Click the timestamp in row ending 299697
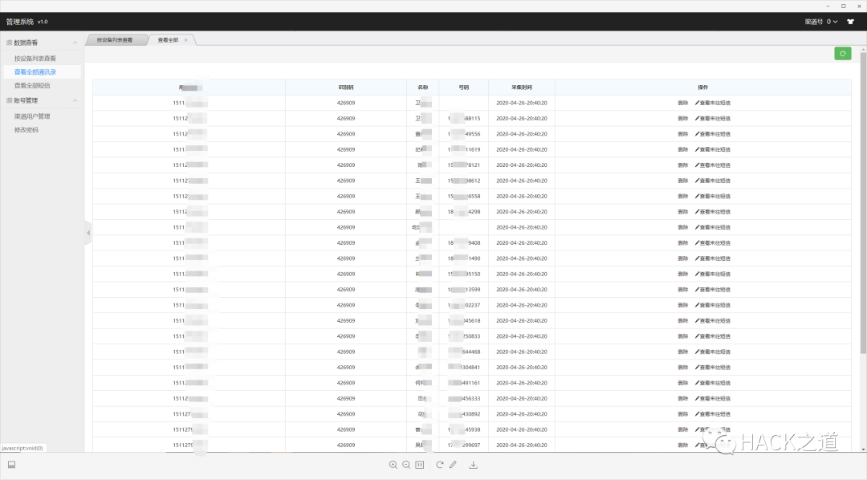Image resolution: width=867 pixels, height=480 pixels. [x=522, y=445]
